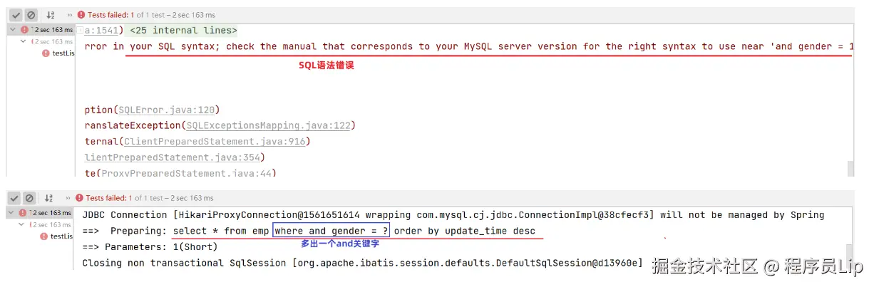Screen dimensions: 874x287
Task: Click the red failed icon in top status
Action: 81,14
